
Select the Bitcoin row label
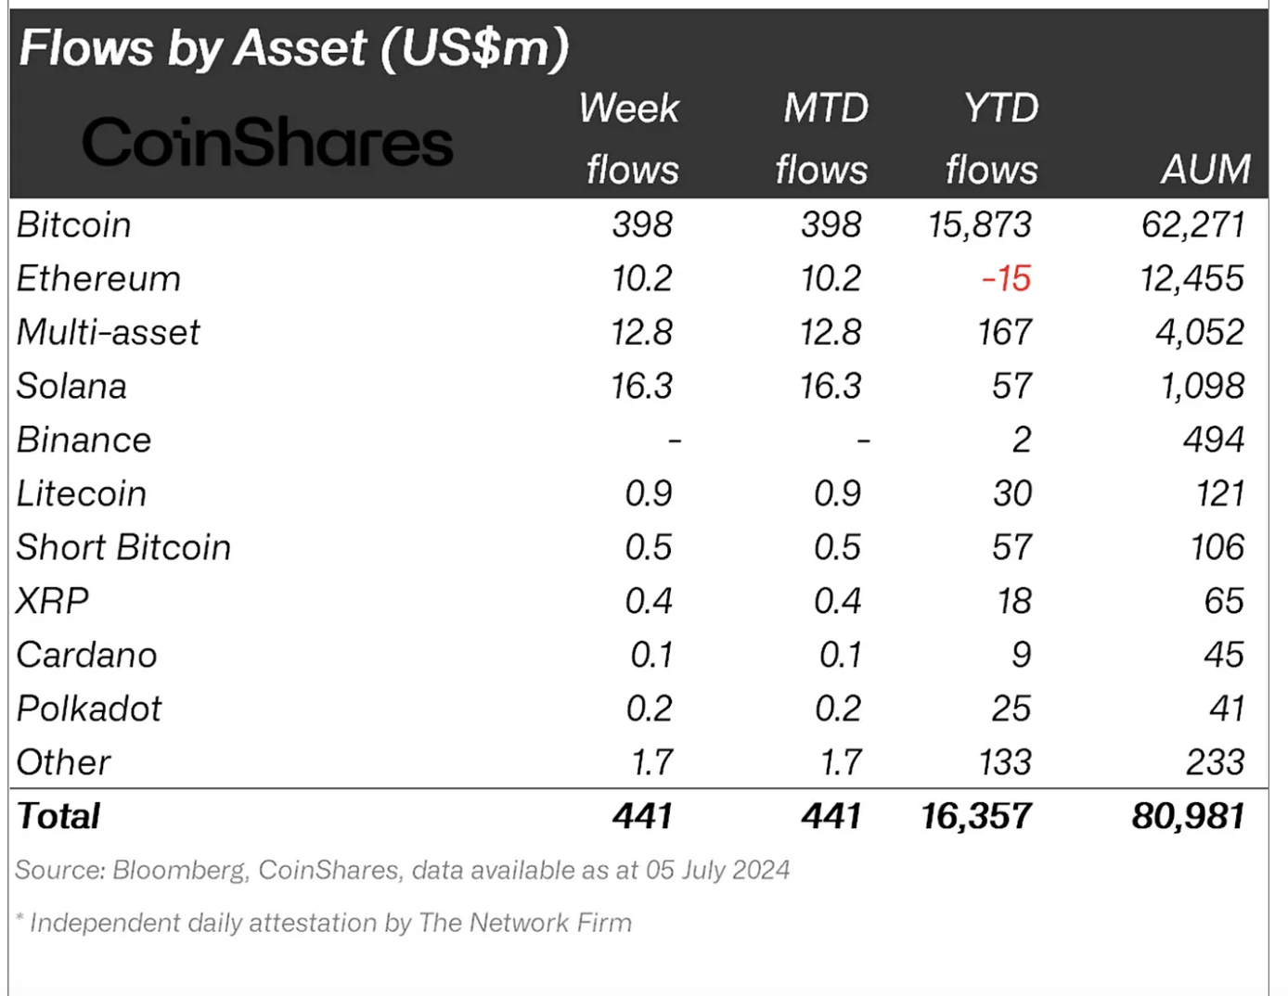[74, 225]
